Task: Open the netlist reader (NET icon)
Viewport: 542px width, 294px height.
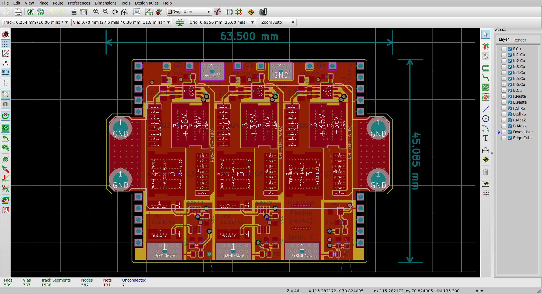Action: pyautogui.click(x=149, y=12)
